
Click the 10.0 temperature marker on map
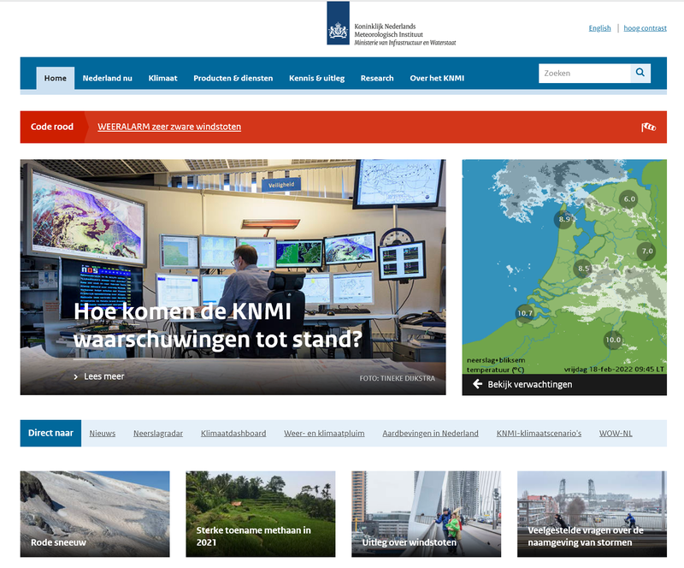(613, 340)
